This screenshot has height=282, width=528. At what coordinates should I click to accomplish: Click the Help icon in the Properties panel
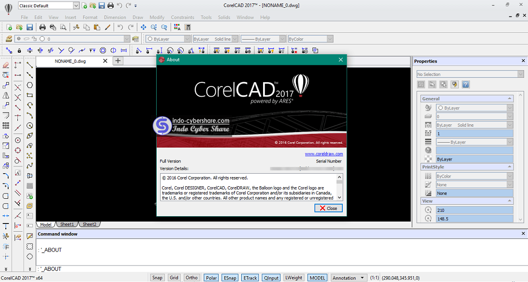466,84
